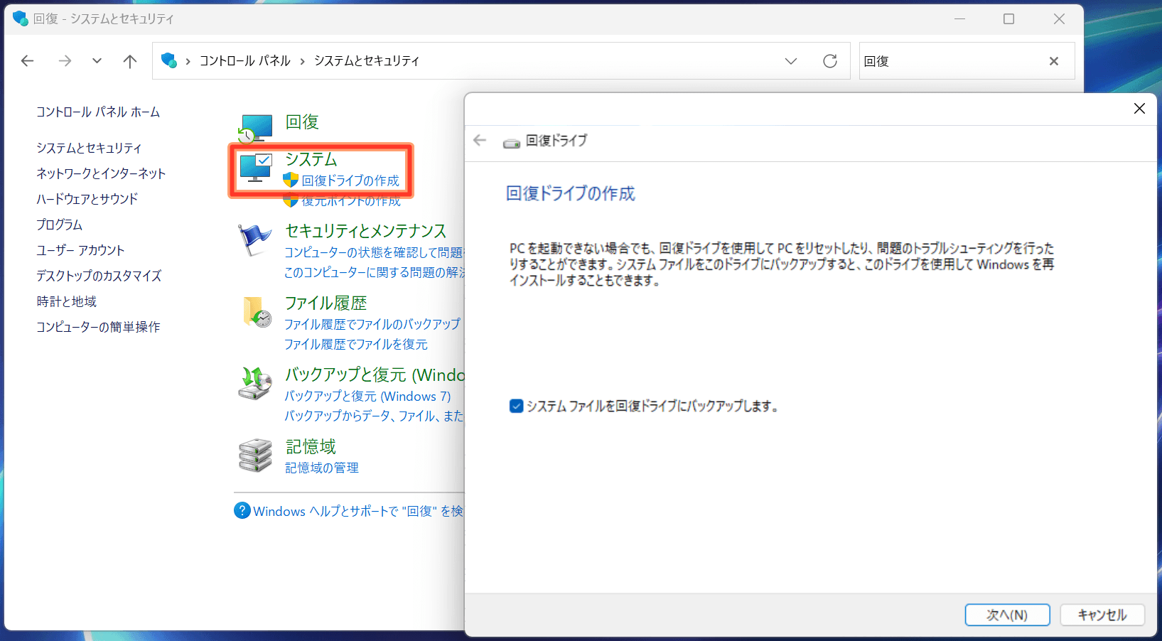Select コントロール パネル breadcrumb in address bar
The width and height of the screenshot is (1162, 641).
[x=244, y=61]
